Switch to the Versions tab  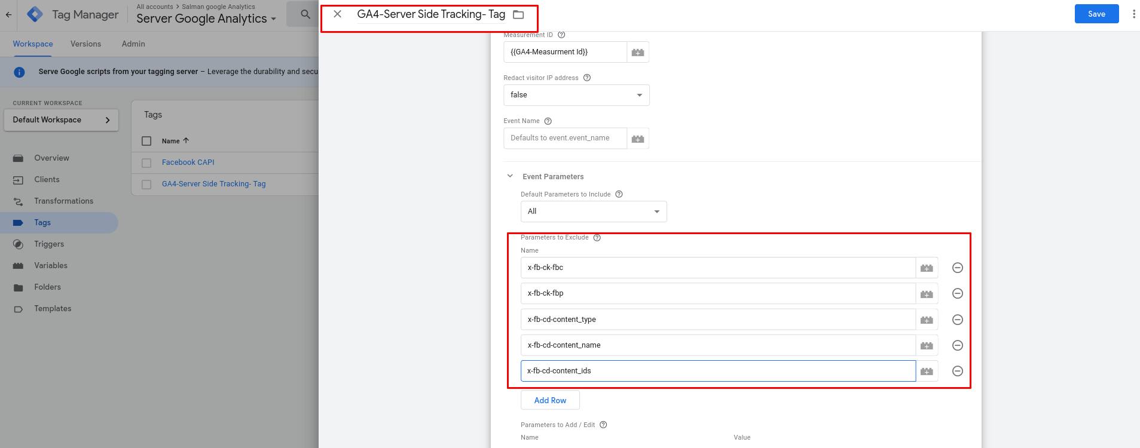[85, 44]
